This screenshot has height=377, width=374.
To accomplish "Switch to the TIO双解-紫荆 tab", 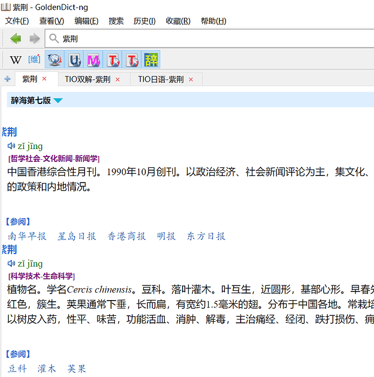I will pos(88,79).
